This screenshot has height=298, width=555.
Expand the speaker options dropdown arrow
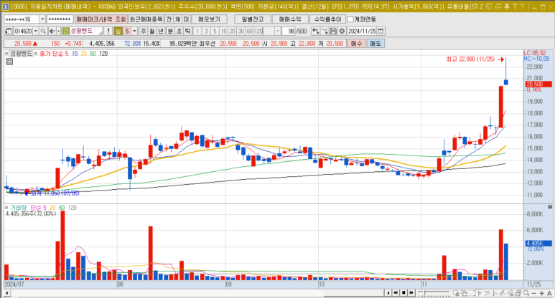coord(58,31)
